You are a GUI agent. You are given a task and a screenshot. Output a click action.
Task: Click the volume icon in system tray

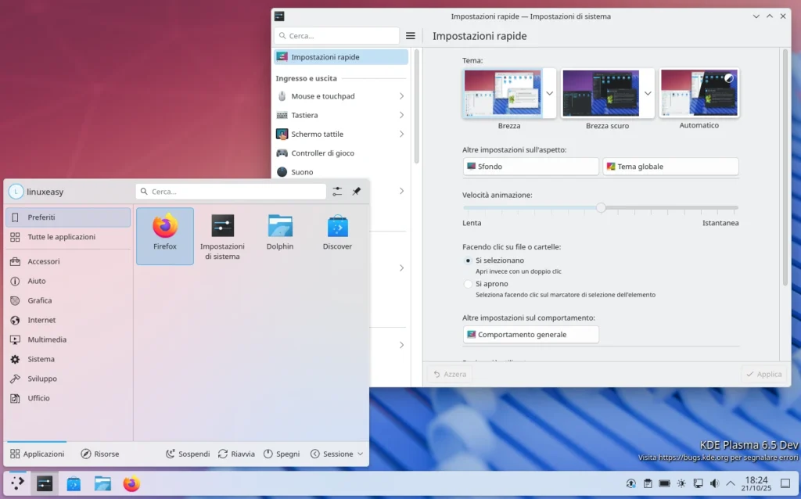point(714,483)
